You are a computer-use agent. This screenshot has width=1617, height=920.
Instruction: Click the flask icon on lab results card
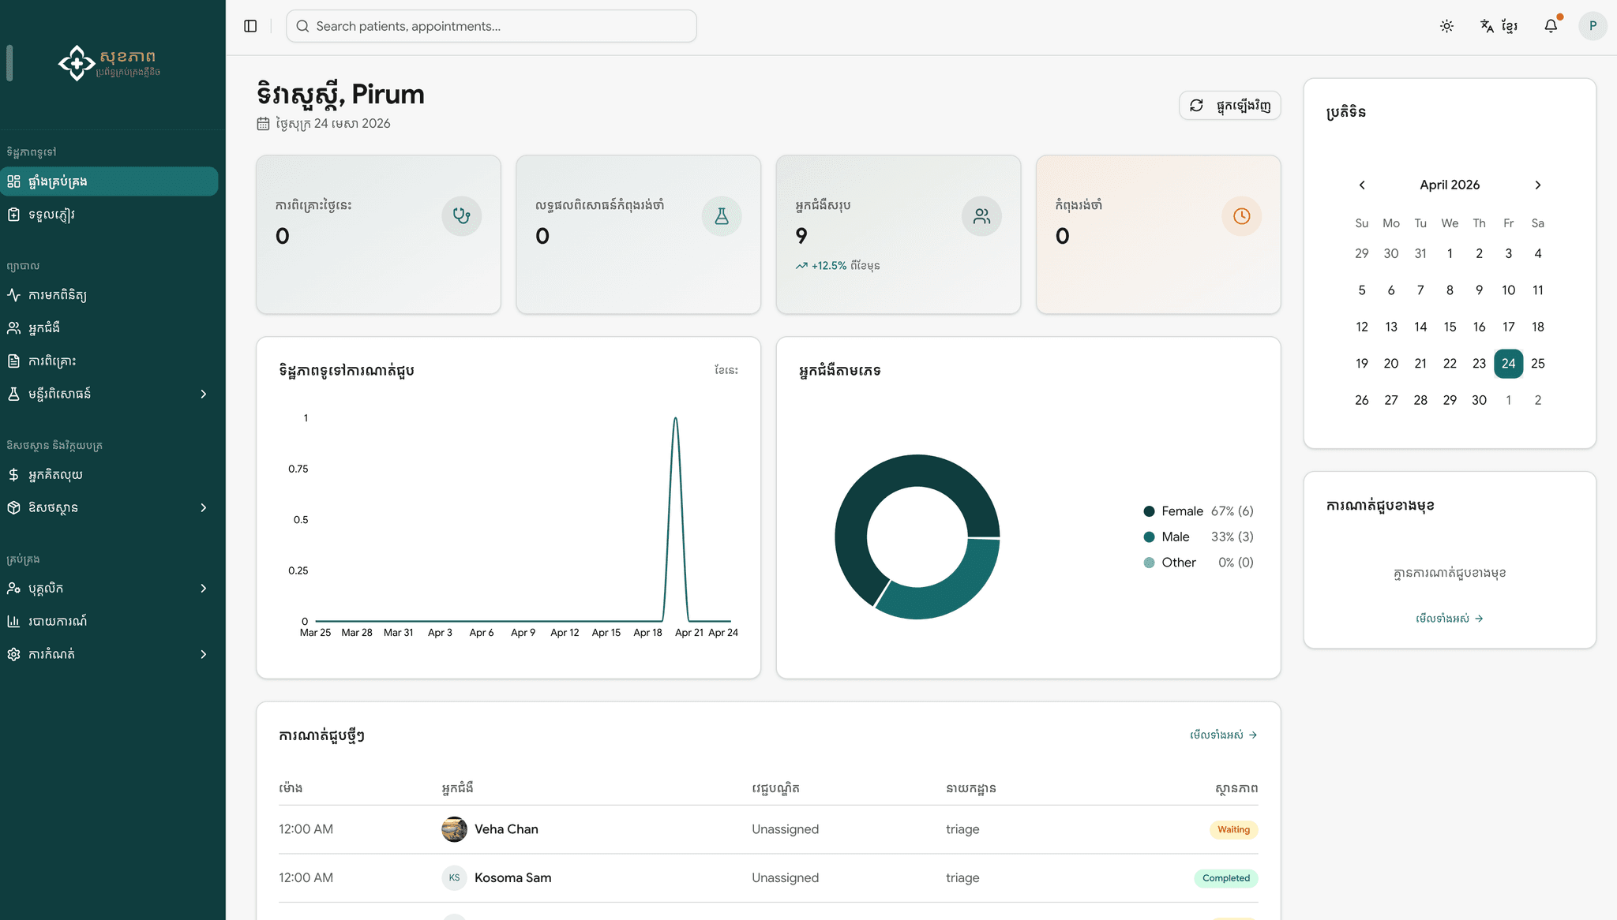pyautogui.click(x=722, y=216)
